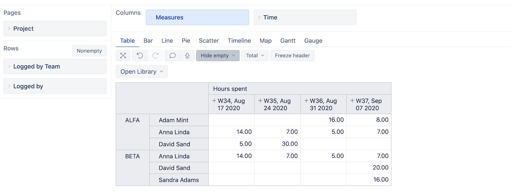Click the redo arrow icon

155,56
